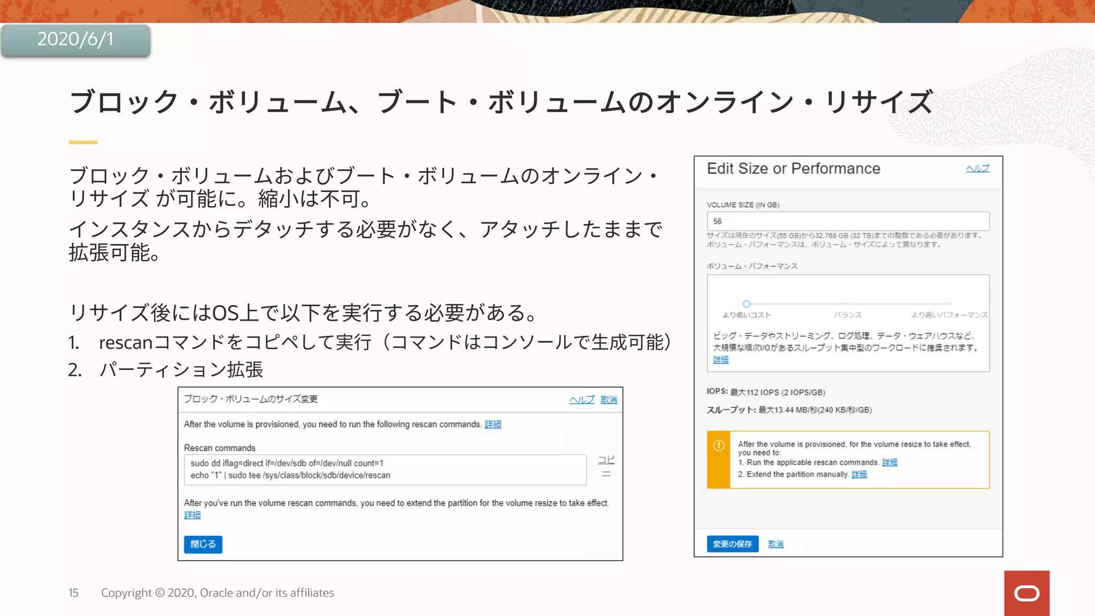Click 取消 link in resize dialog header

coord(608,400)
